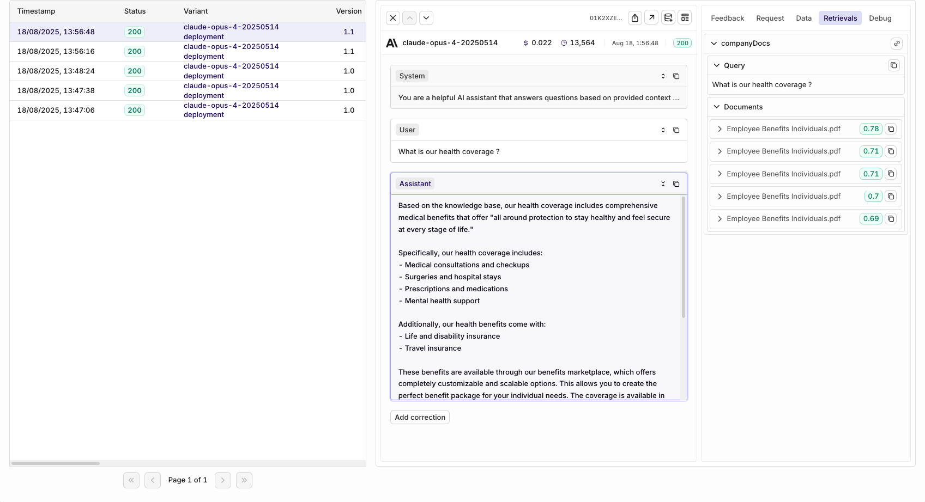Image resolution: width=925 pixels, height=502 pixels.
Task: Collapse the Assistant message block
Action: pyautogui.click(x=663, y=184)
